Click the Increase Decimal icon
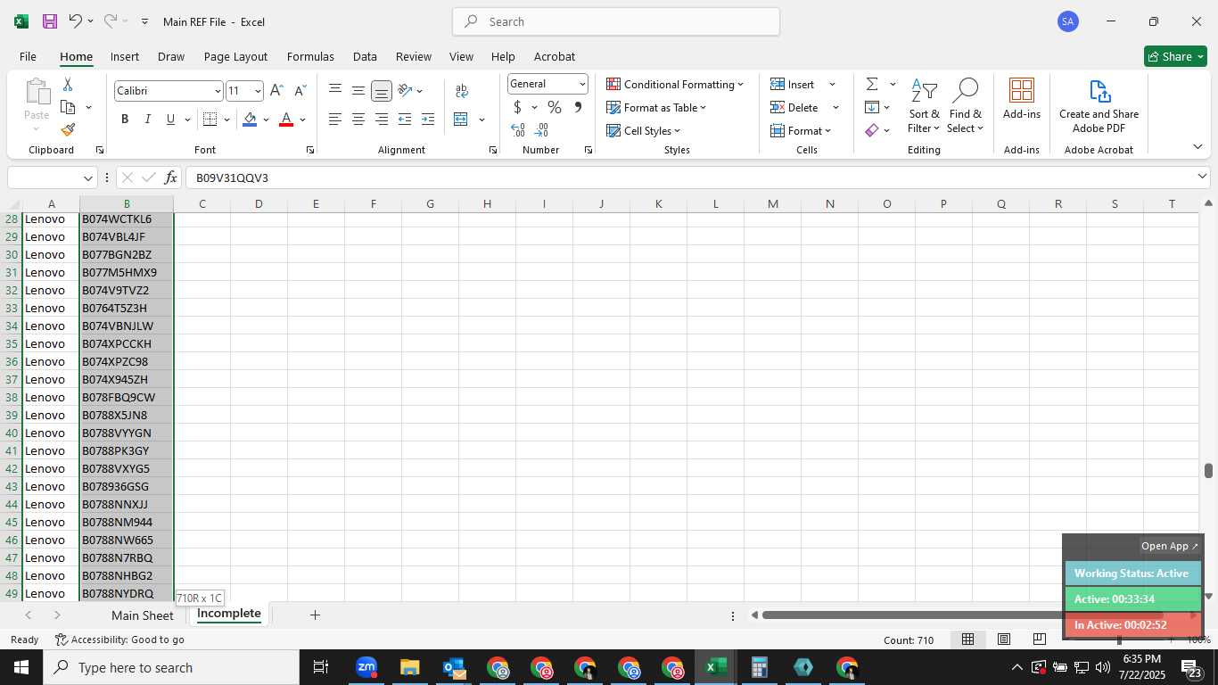The image size is (1218, 685). tap(518, 130)
